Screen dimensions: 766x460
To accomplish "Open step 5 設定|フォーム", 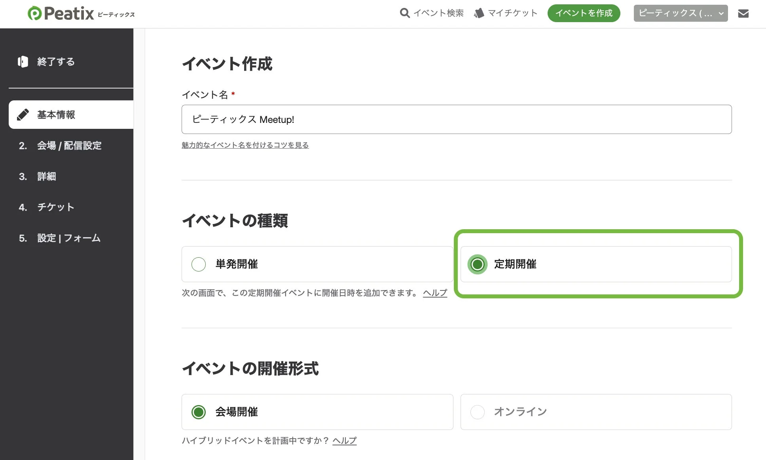I will tap(68, 238).
